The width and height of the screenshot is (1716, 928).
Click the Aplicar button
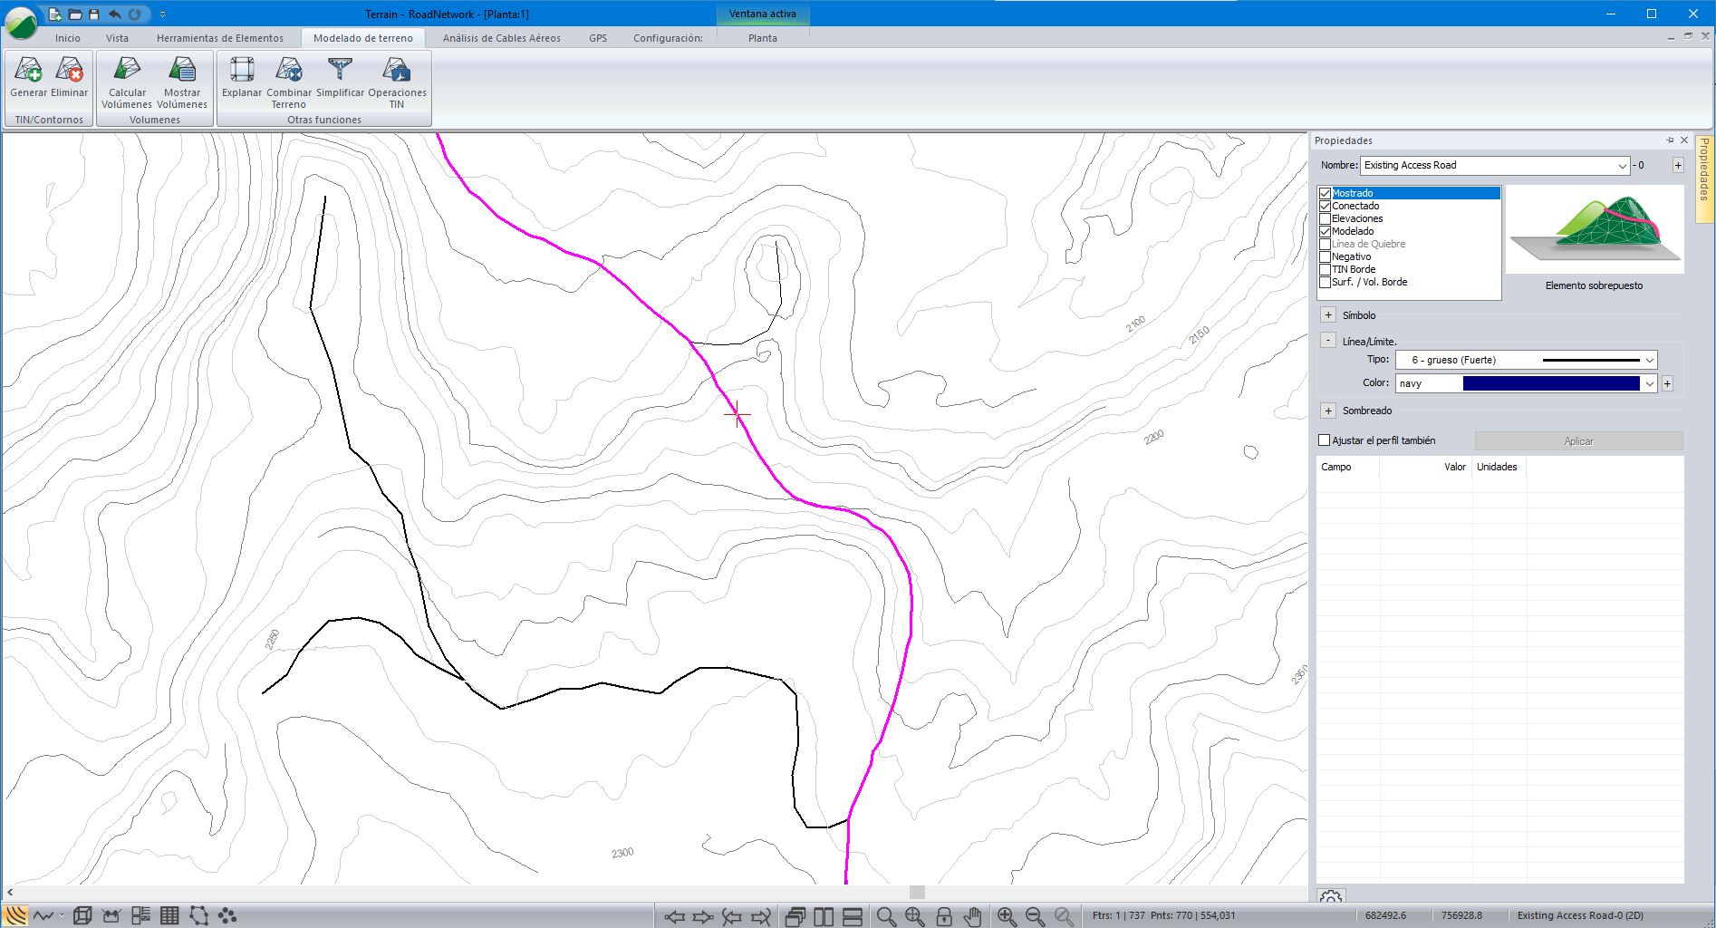[x=1578, y=441]
